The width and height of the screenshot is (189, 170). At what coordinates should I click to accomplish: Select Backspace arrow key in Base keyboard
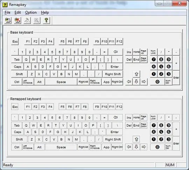(x=115, y=52)
